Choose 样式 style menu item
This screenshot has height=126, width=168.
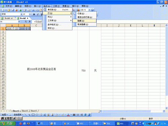coord(57,28)
